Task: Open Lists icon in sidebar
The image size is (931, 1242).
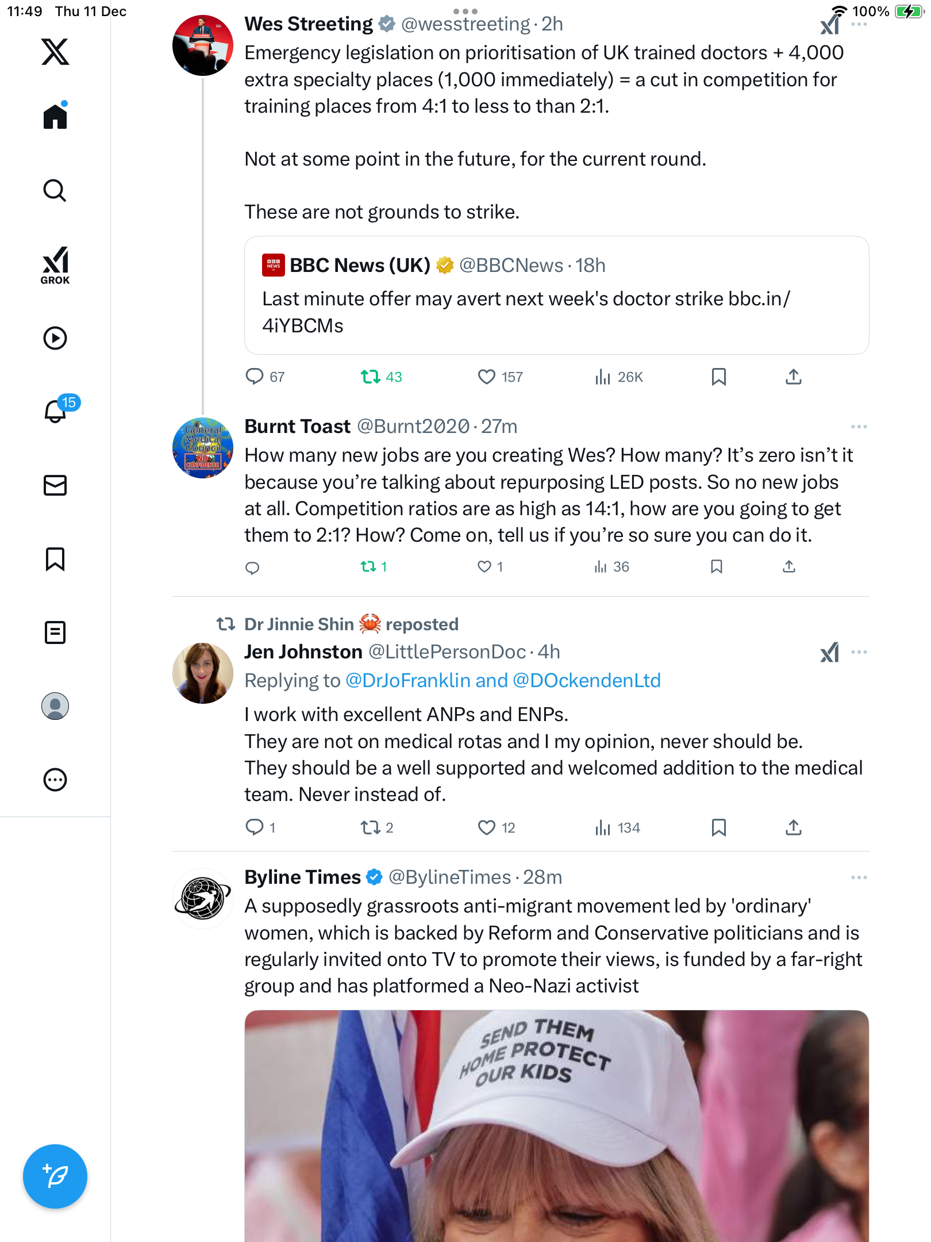Action: [55, 632]
